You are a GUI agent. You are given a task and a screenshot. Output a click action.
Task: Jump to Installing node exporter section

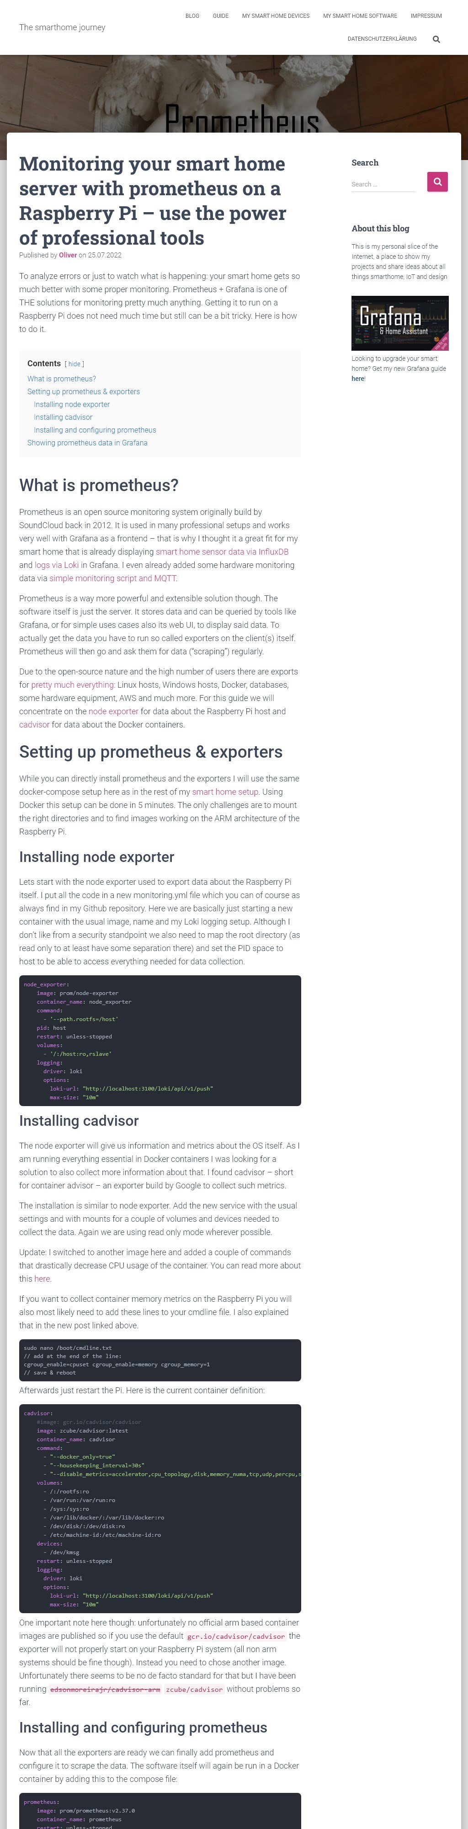pyautogui.click(x=72, y=405)
